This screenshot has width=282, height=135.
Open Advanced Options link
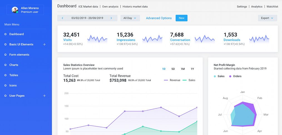pyautogui.click(x=159, y=18)
